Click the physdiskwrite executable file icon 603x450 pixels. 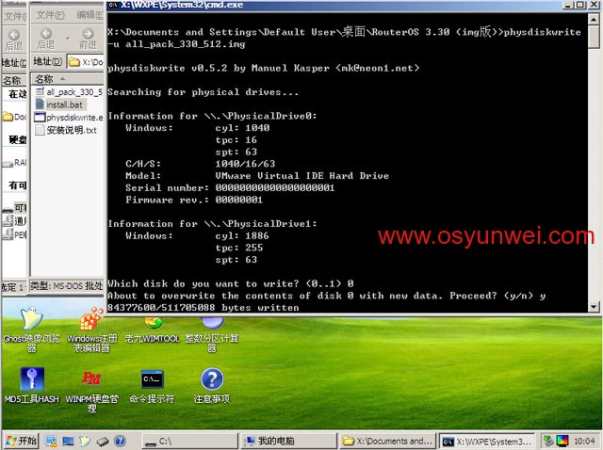pyautogui.click(x=40, y=117)
